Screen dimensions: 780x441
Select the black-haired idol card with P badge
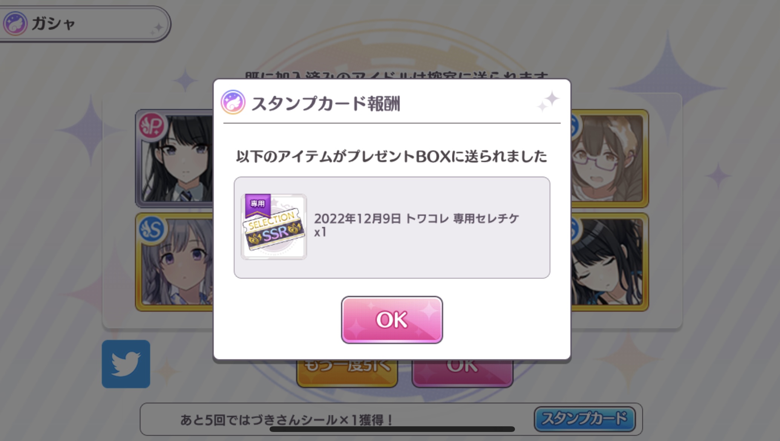(175, 158)
